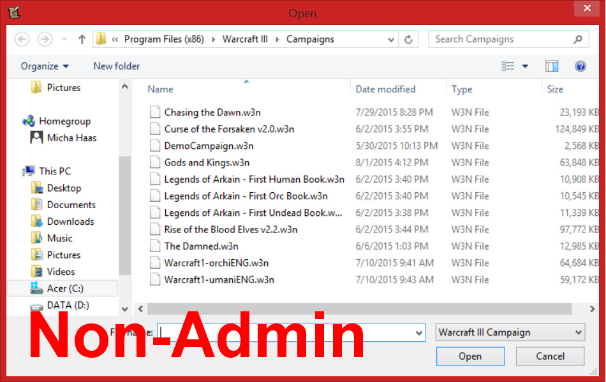
Task: Select Program Files (x86) breadcrumb
Action: click(x=164, y=39)
